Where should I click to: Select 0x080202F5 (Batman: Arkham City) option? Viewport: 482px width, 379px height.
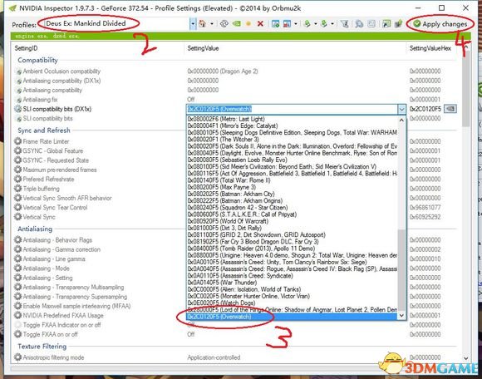click(x=292, y=194)
